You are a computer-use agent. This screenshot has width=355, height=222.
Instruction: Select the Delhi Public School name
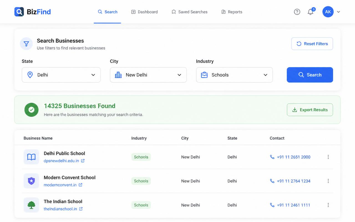tap(64, 153)
